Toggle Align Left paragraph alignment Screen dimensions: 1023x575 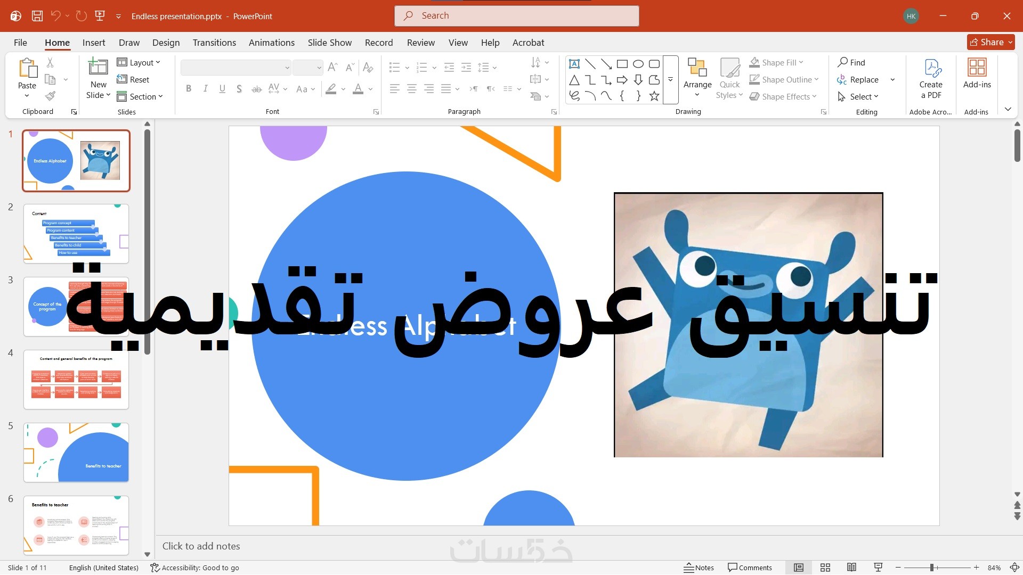[395, 89]
